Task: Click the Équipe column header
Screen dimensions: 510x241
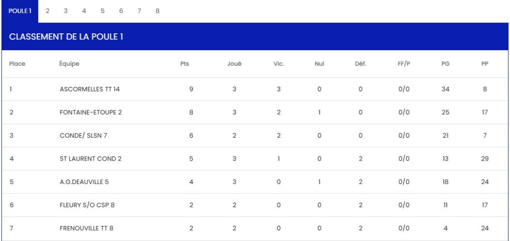Action: click(69, 64)
